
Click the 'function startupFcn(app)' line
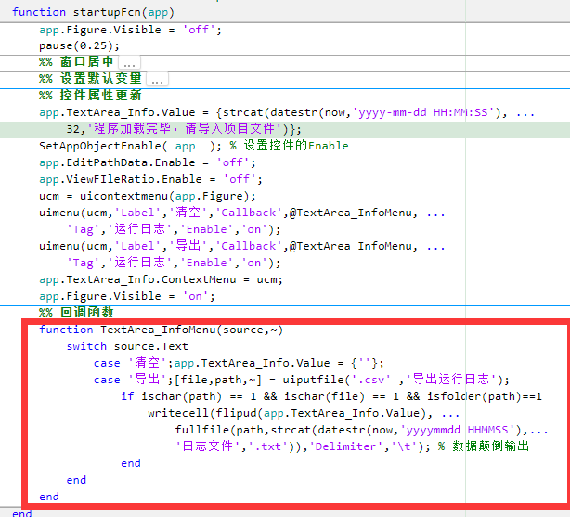coord(94,12)
